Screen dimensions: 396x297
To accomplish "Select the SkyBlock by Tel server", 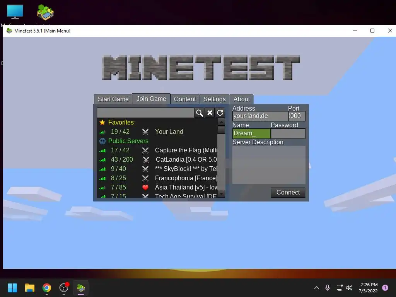I will pos(157,169).
